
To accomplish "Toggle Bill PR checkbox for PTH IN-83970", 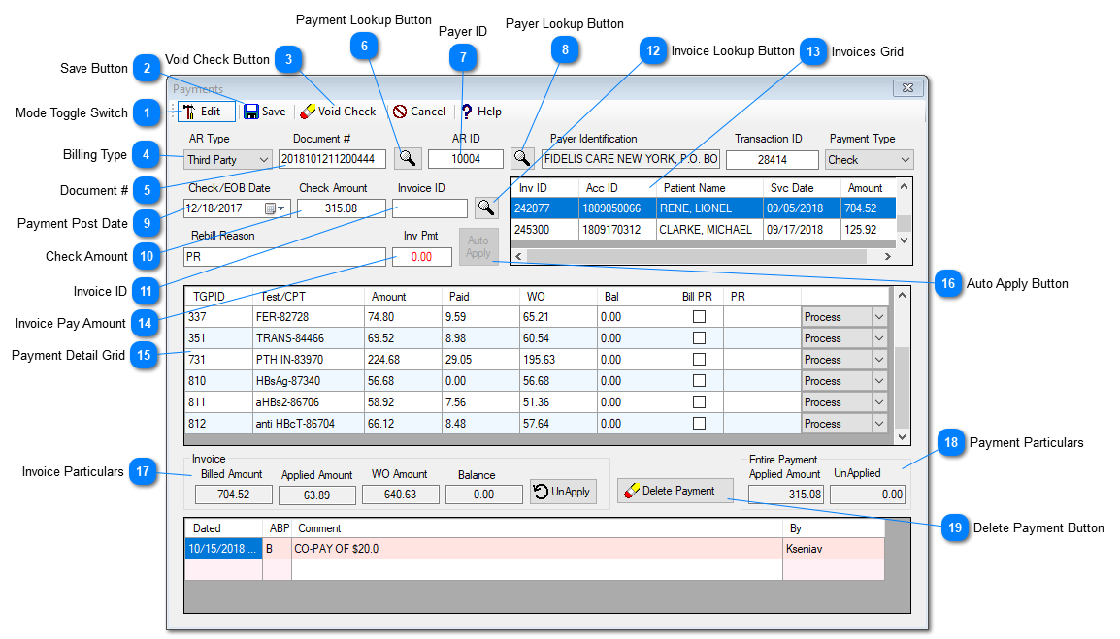I will tap(699, 360).
